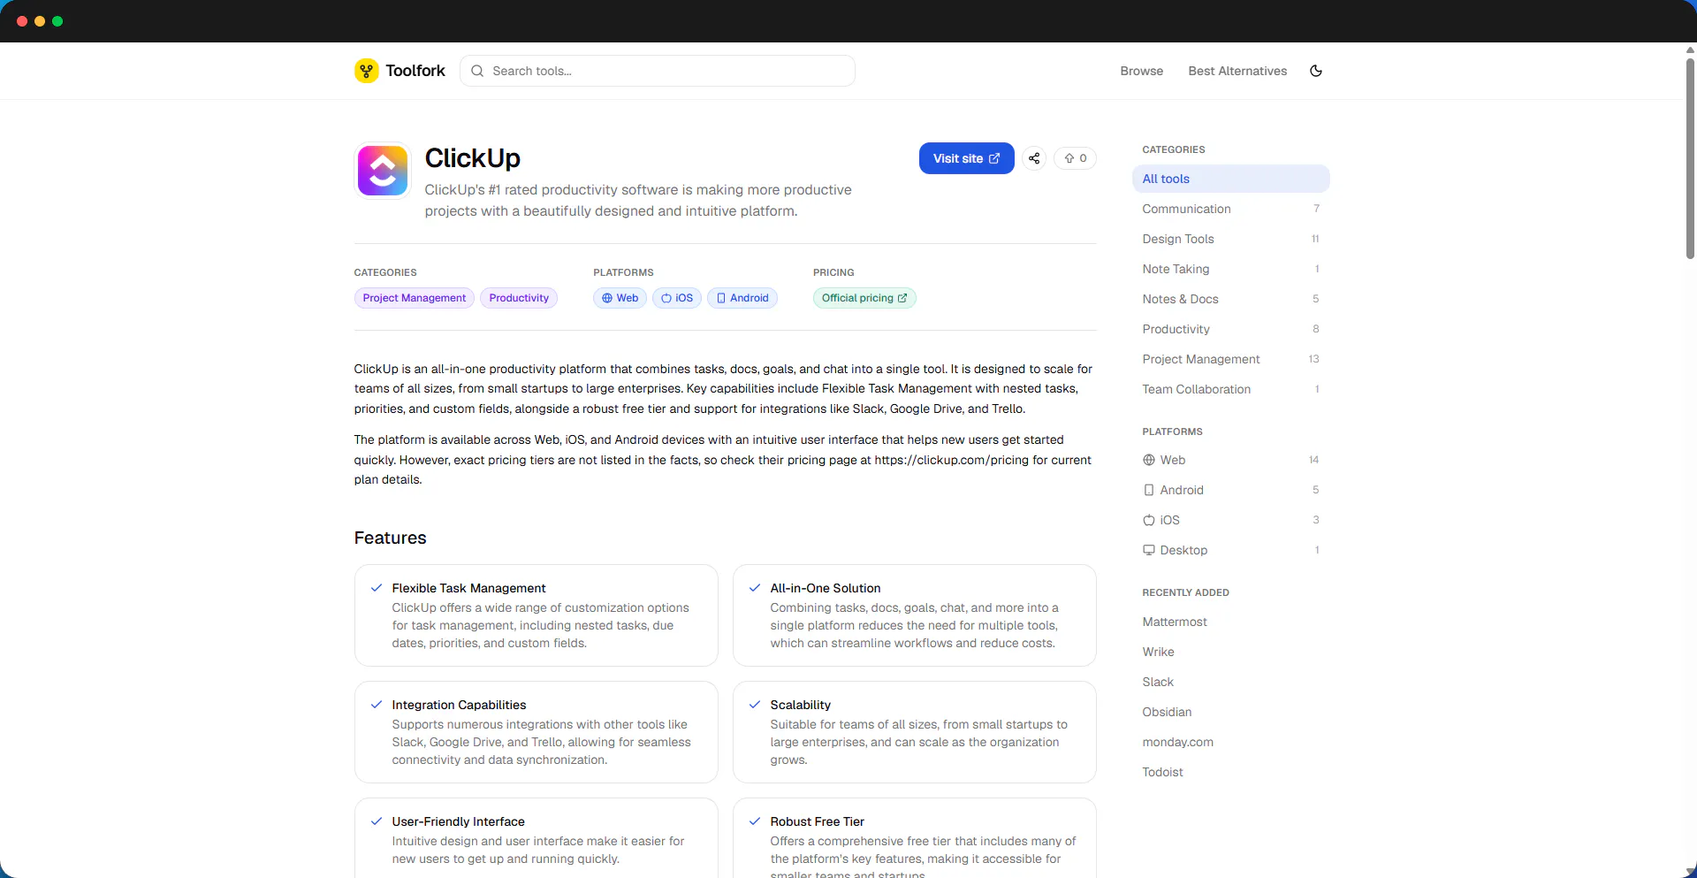
Task: Click the Android platform tag
Action: 742,298
